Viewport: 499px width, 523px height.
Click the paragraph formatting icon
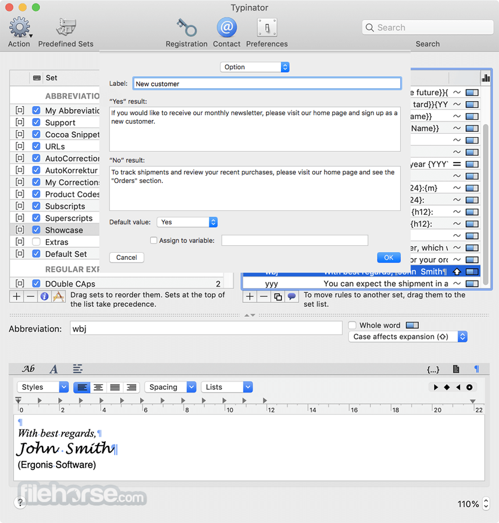click(77, 368)
